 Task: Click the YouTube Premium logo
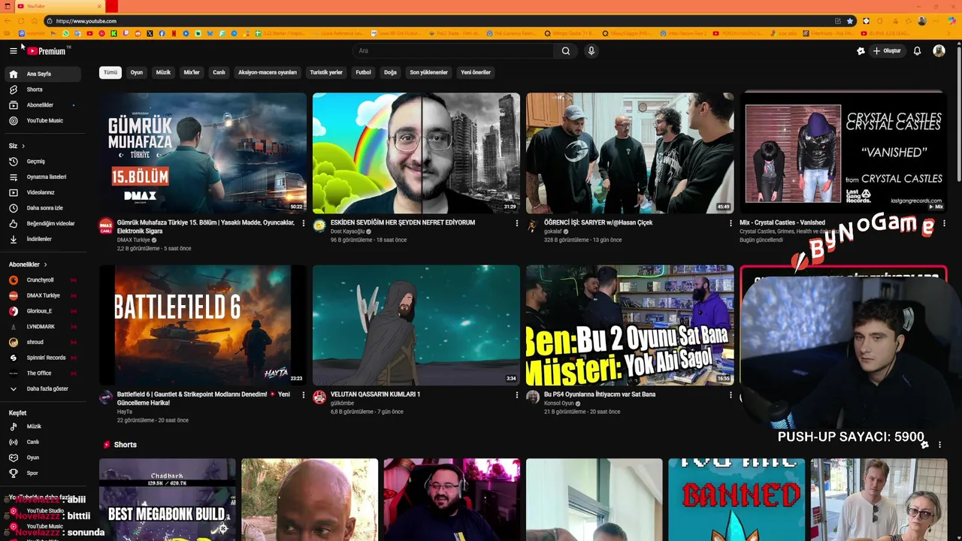point(48,50)
